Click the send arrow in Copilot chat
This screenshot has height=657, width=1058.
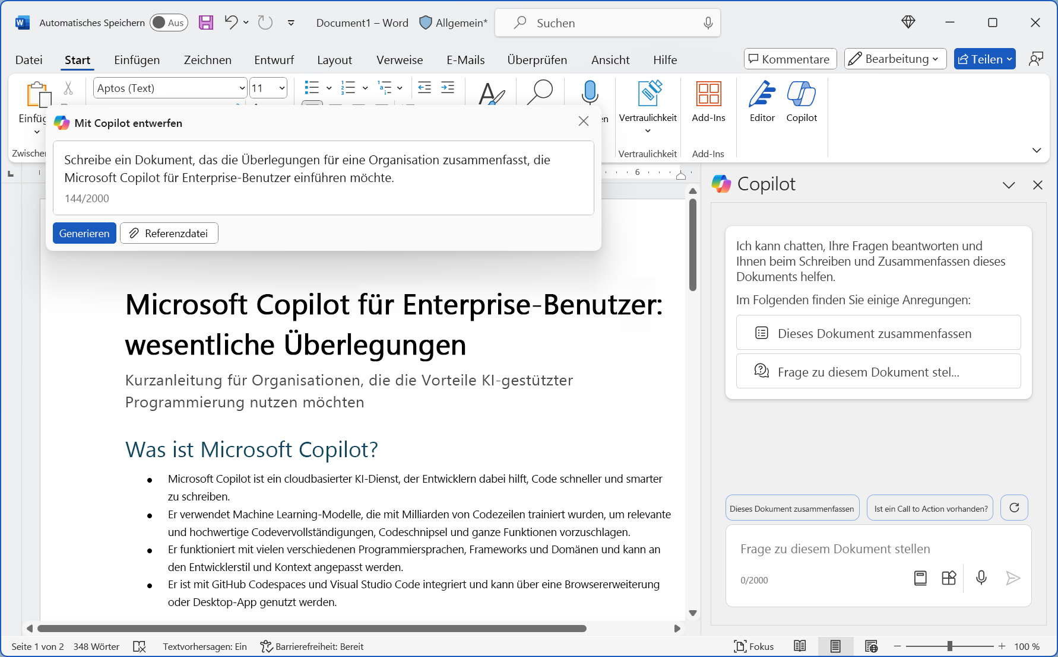point(1013,578)
